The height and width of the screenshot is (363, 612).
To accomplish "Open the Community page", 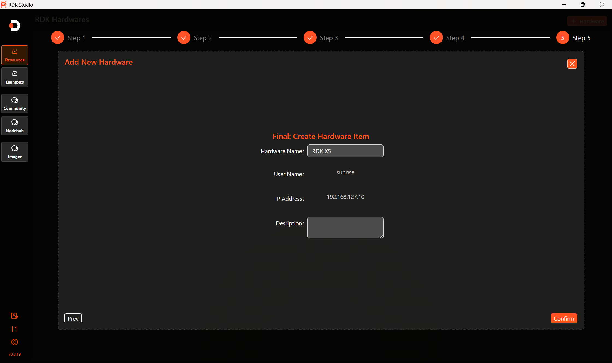I will pyautogui.click(x=15, y=104).
